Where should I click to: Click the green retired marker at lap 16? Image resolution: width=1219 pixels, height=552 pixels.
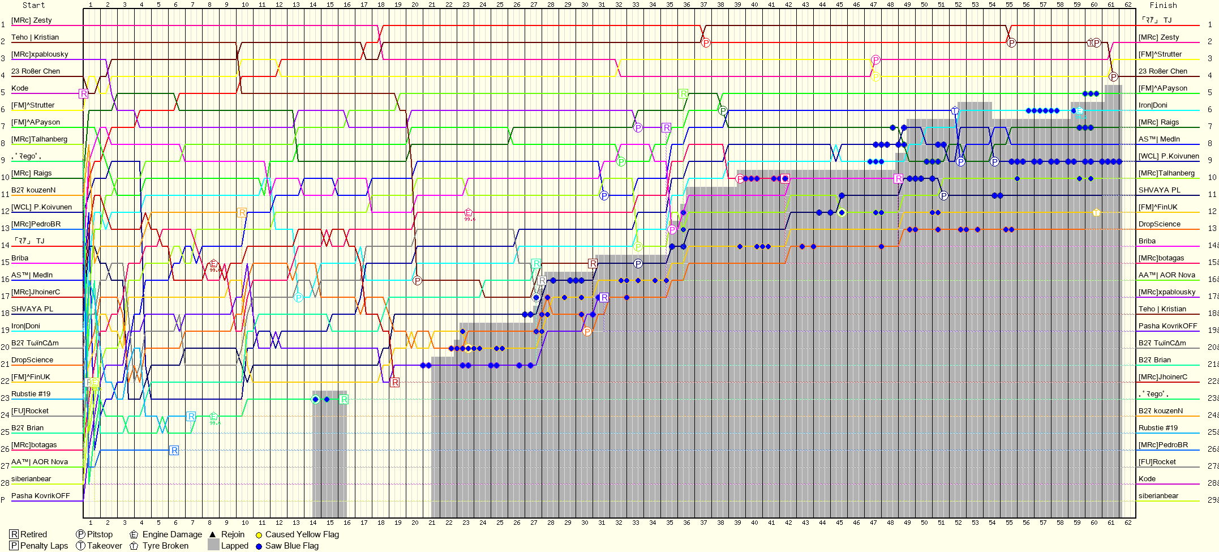(344, 399)
